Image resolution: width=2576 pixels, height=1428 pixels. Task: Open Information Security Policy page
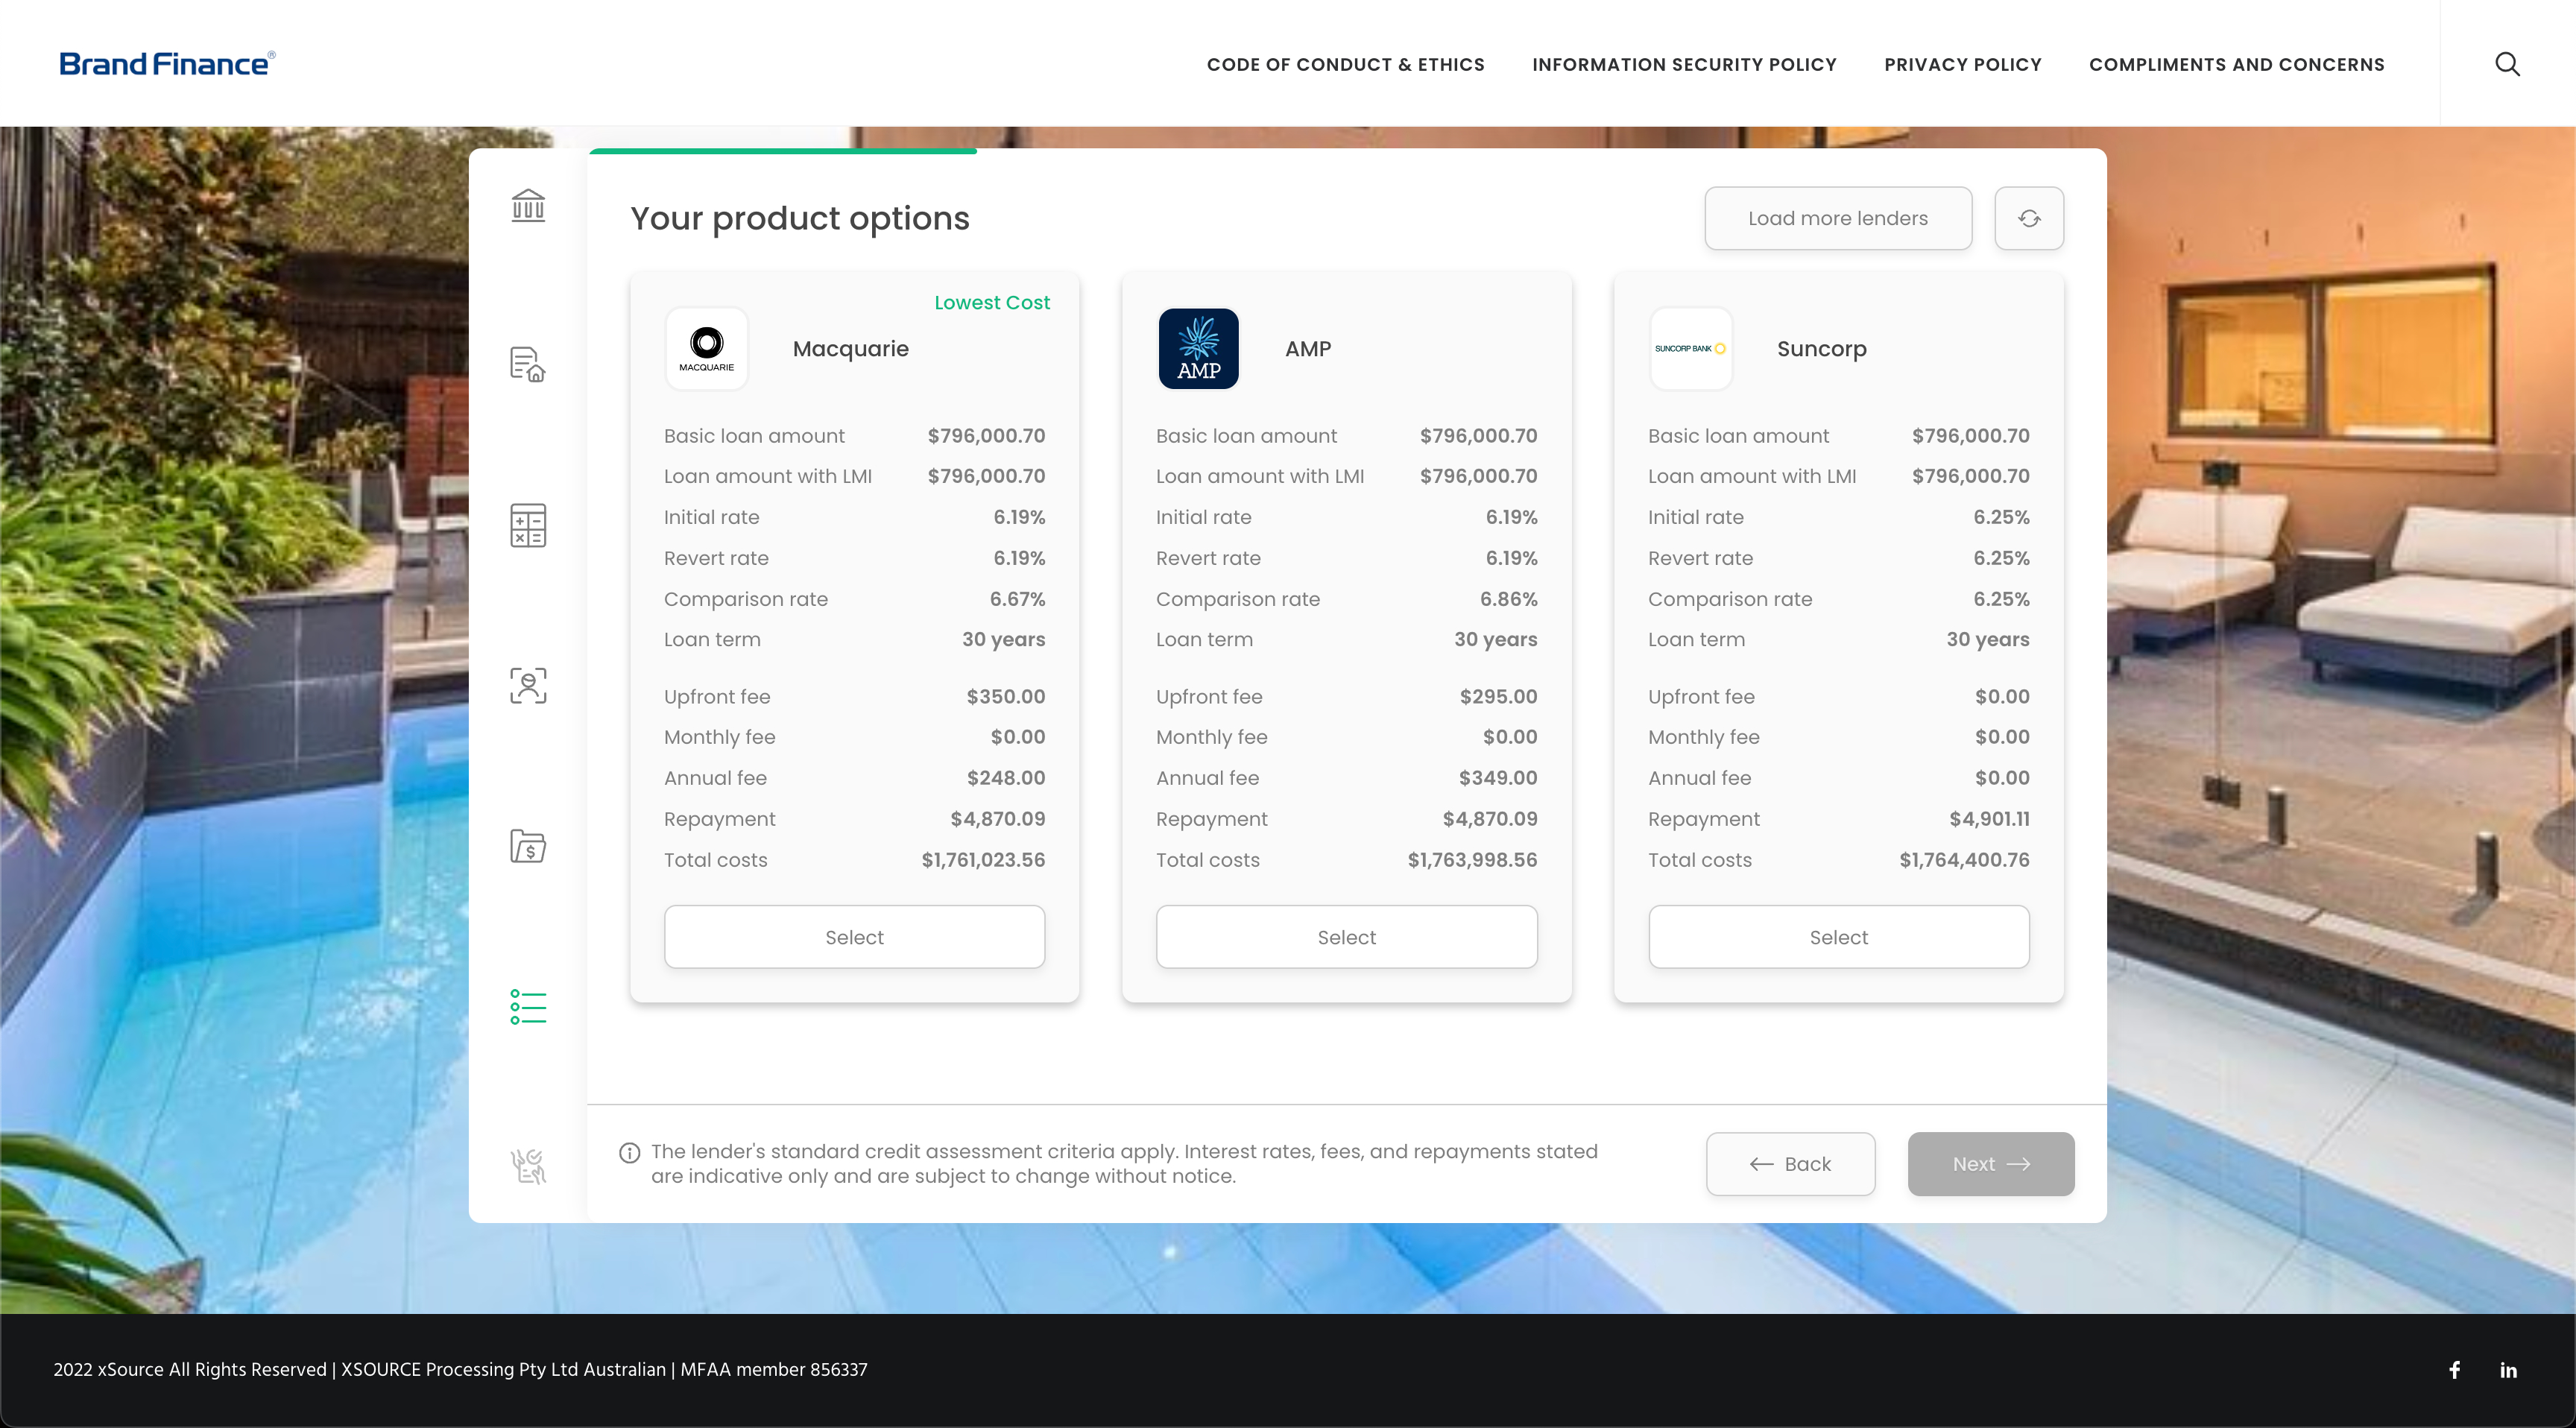point(1684,65)
